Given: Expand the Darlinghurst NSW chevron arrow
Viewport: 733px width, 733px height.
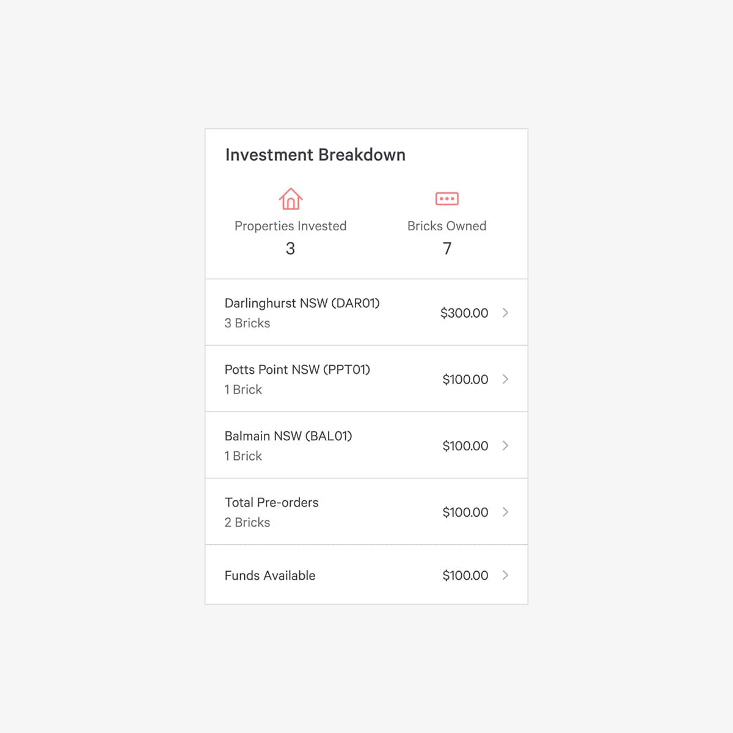Looking at the screenshot, I should (505, 313).
